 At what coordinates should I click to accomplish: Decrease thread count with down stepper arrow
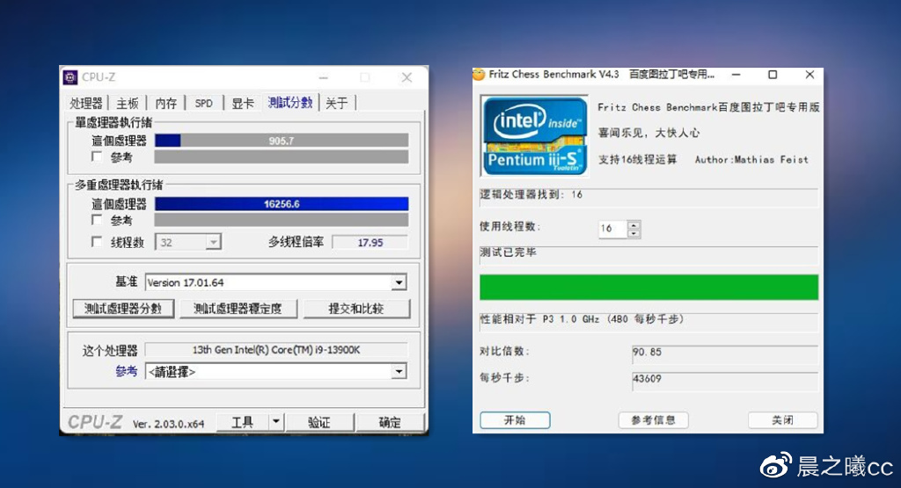pyautogui.click(x=634, y=233)
